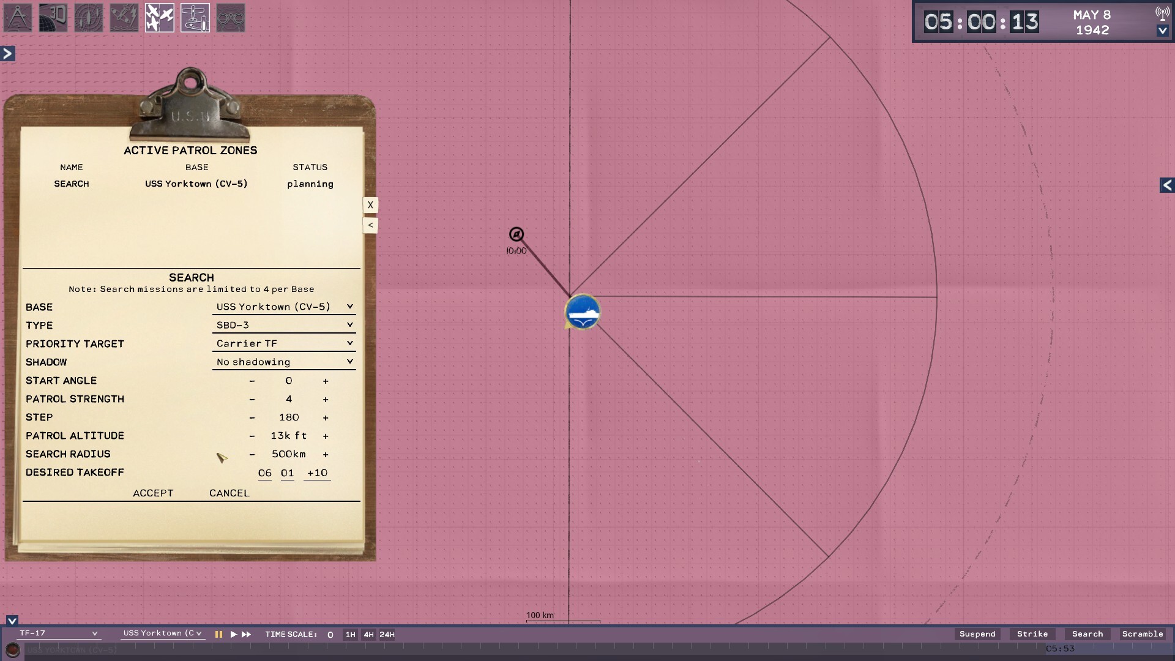
Task: Collapse the clipboard with the < button
Action: tap(370, 225)
